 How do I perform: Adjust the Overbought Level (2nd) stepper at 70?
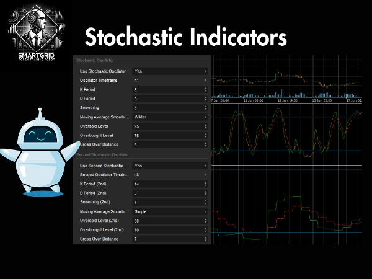click(x=206, y=229)
